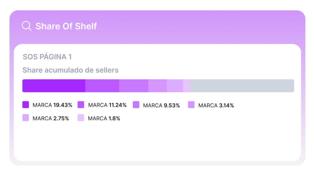
Task: Select the darkest purple bar segment
Action: 54,86
